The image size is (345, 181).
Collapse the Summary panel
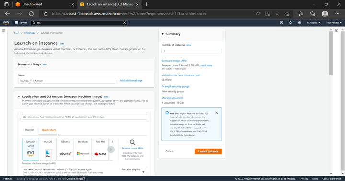pos(163,34)
